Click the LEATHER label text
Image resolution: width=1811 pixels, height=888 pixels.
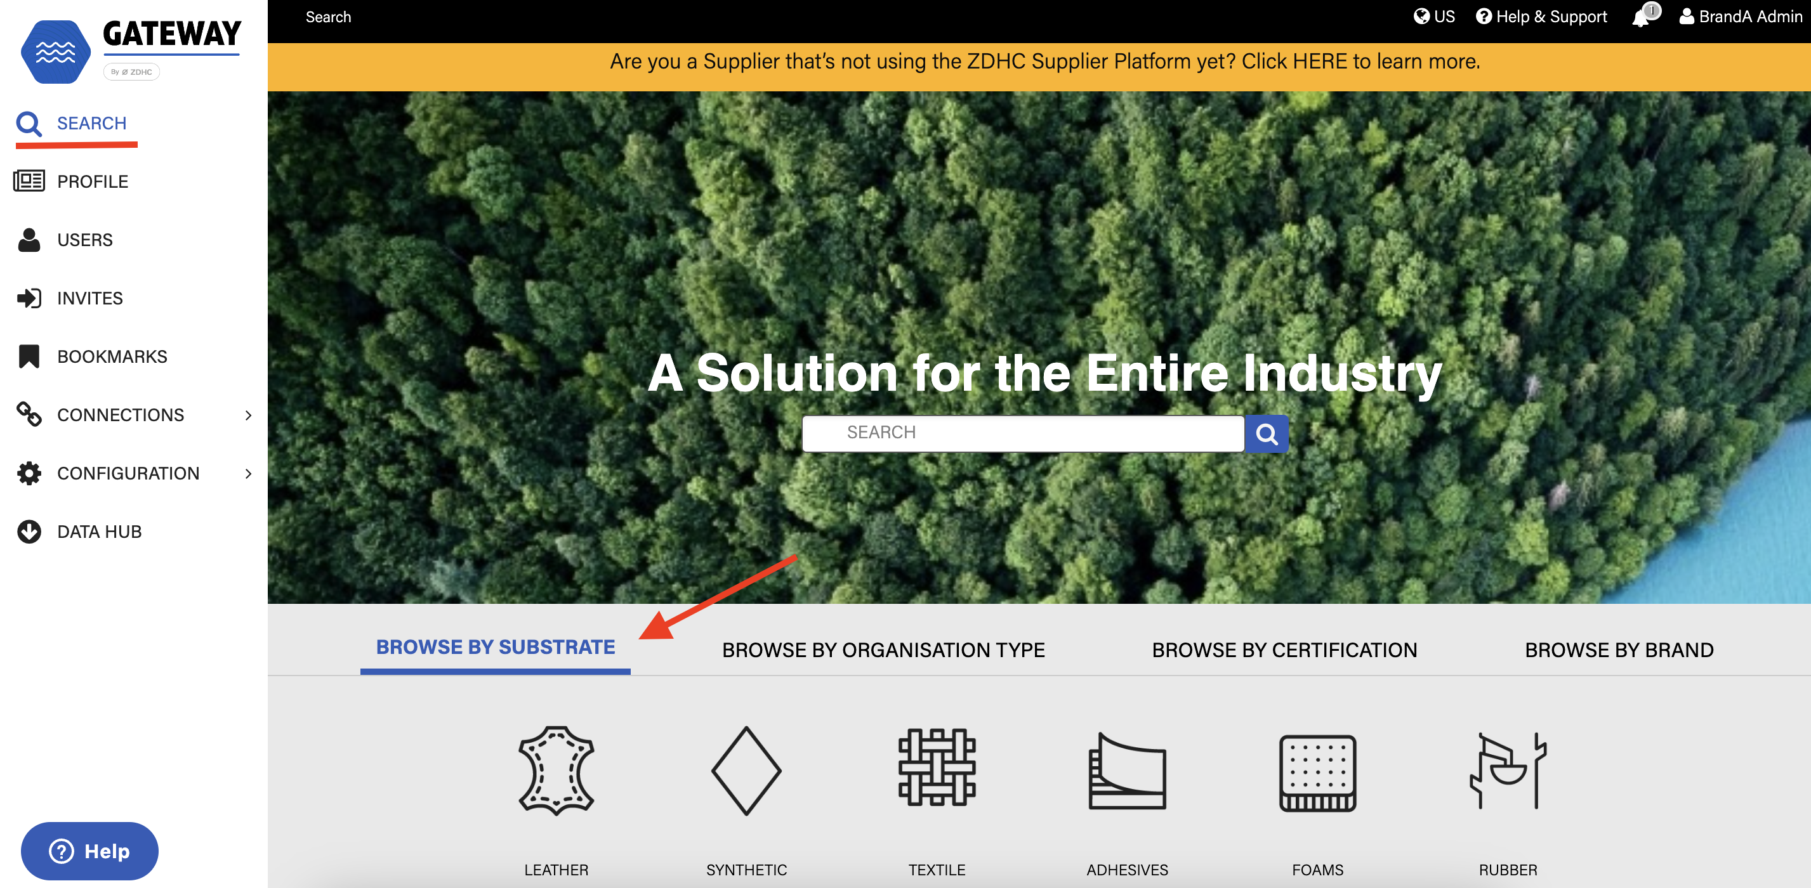point(556,869)
